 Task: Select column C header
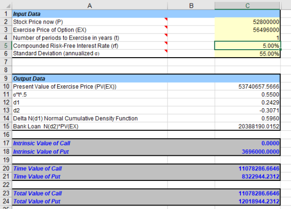coord(247,6)
